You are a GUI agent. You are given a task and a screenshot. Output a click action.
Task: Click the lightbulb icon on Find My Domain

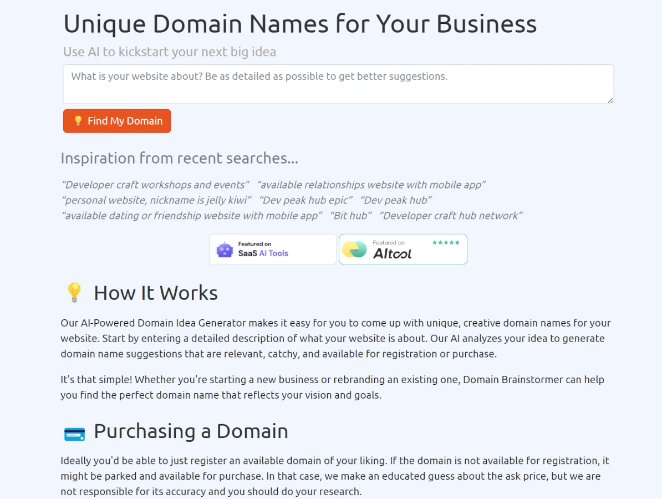[x=78, y=120]
